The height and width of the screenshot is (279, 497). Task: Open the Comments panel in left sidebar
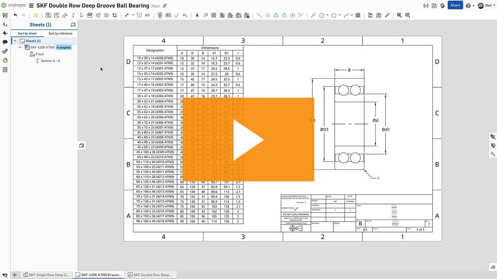coord(5,42)
